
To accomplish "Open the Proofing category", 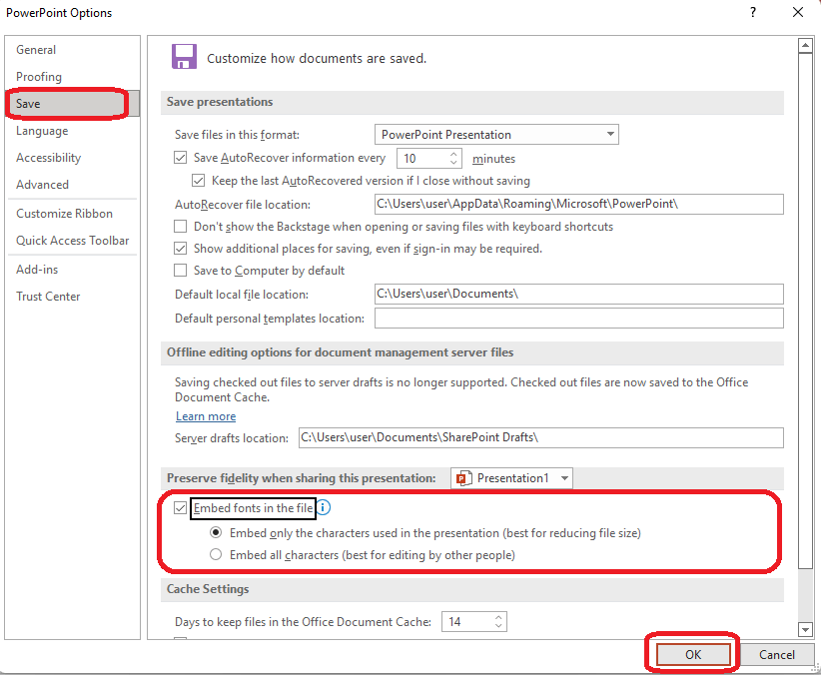I will coord(39,77).
